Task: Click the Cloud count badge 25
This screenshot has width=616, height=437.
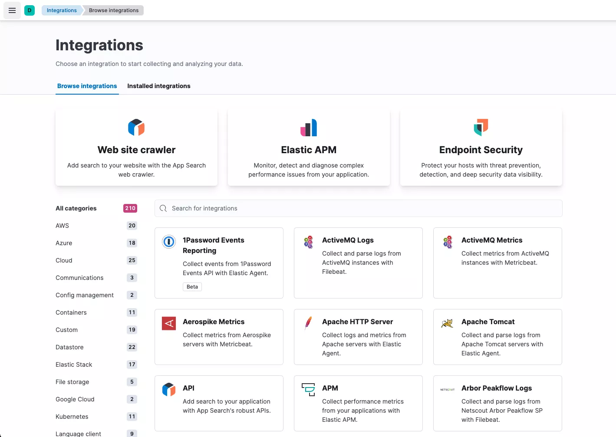Action: [132, 260]
